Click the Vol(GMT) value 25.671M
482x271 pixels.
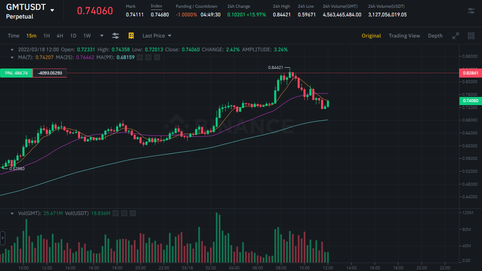coord(53,213)
